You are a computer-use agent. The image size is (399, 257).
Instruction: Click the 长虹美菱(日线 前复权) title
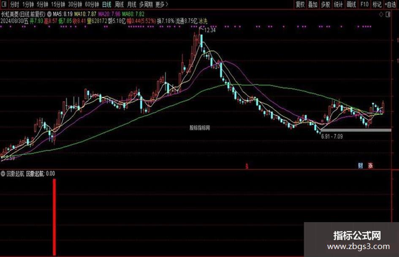click(23, 14)
